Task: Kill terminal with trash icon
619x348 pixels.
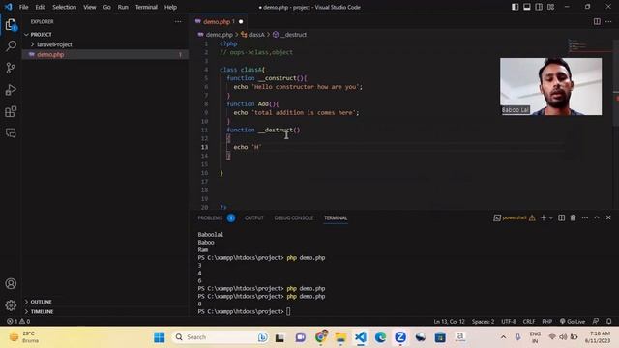Action: pyautogui.click(x=573, y=217)
